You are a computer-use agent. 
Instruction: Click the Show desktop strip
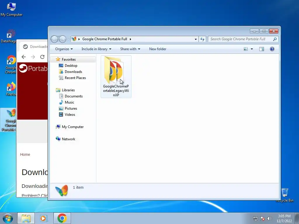[x=297, y=218]
